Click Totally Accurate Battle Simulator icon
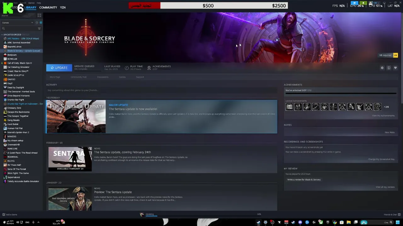The height and width of the screenshot is (226, 403). [5, 181]
